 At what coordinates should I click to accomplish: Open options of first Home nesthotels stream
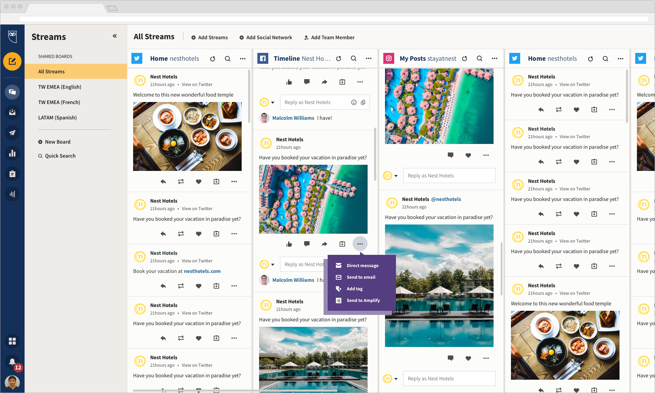243,59
